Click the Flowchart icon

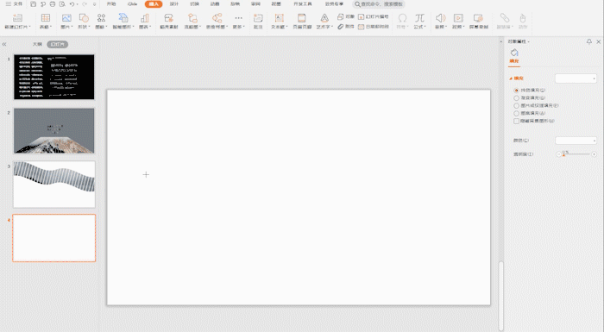pos(192,18)
